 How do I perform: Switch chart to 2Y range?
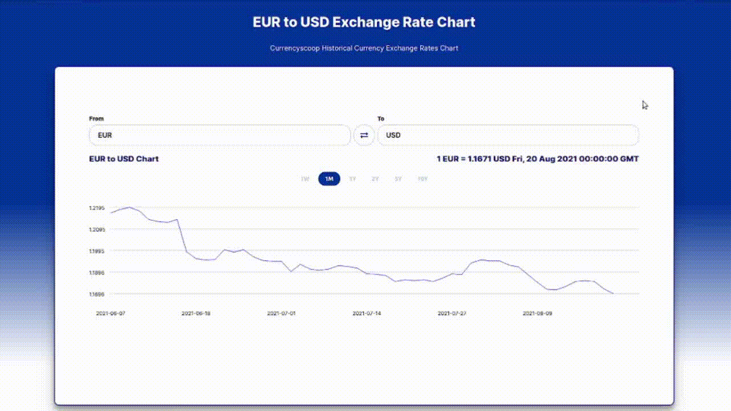click(375, 179)
